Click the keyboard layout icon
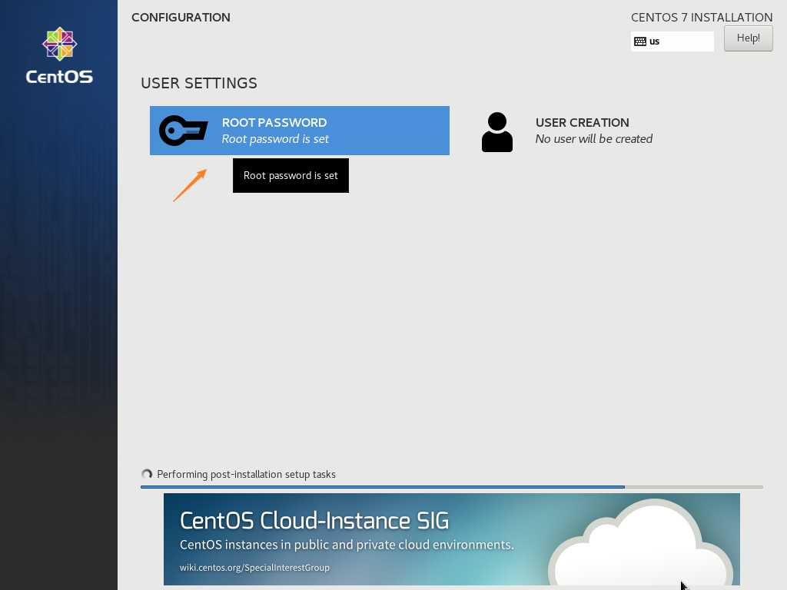The width and height of the screenshot is (787, 590). 640,41
